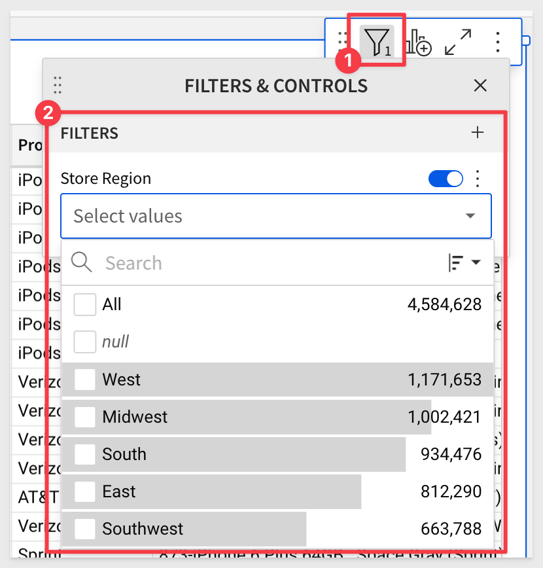The height and width of the screenshot is (568, 543).
Task: Check the null value checkbox
Action: tap(85, 342)
